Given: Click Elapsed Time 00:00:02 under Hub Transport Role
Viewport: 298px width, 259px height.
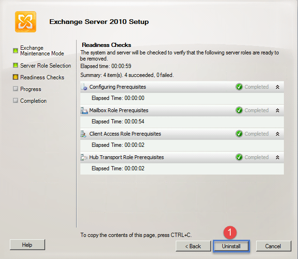Looking at the screenshot, I should (118, 168).
